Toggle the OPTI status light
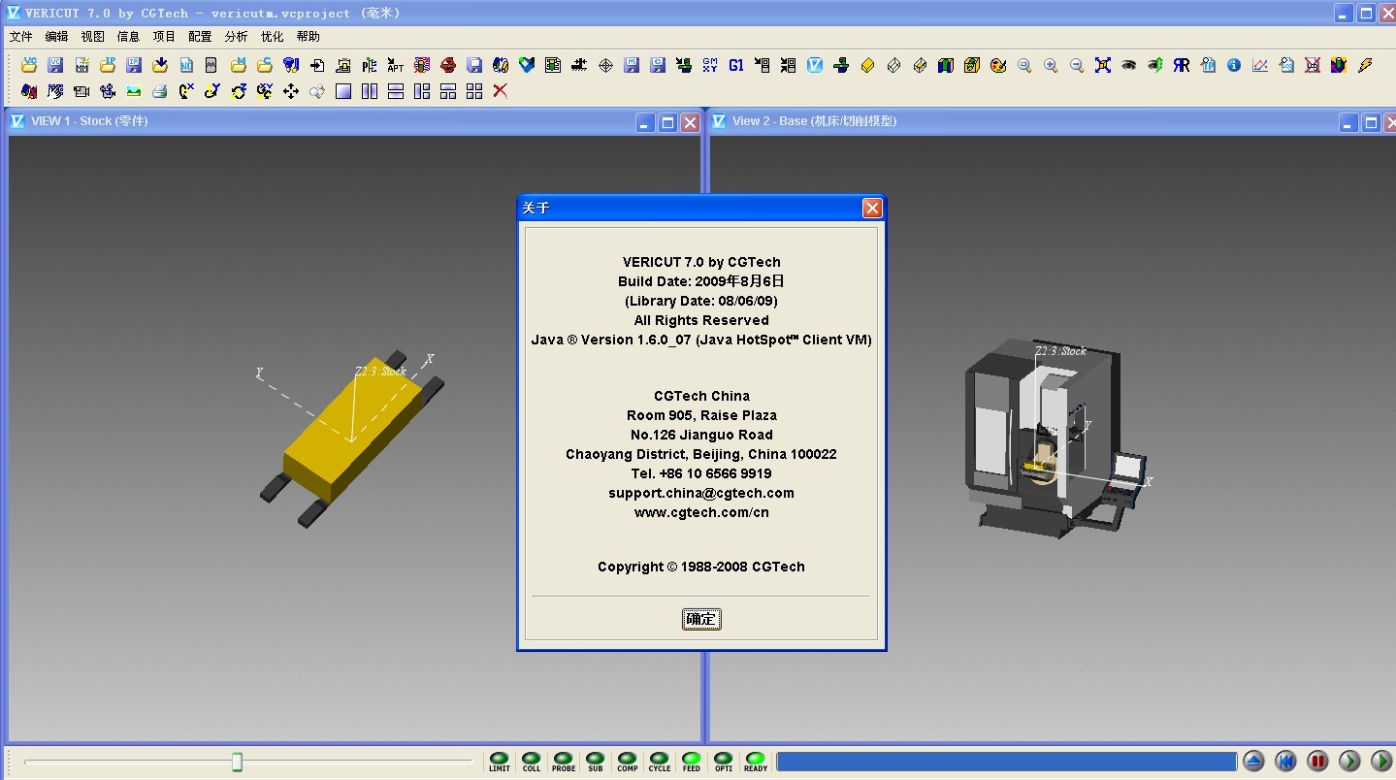The height and width of the screenshot is (780, 1396). [724, 760]
